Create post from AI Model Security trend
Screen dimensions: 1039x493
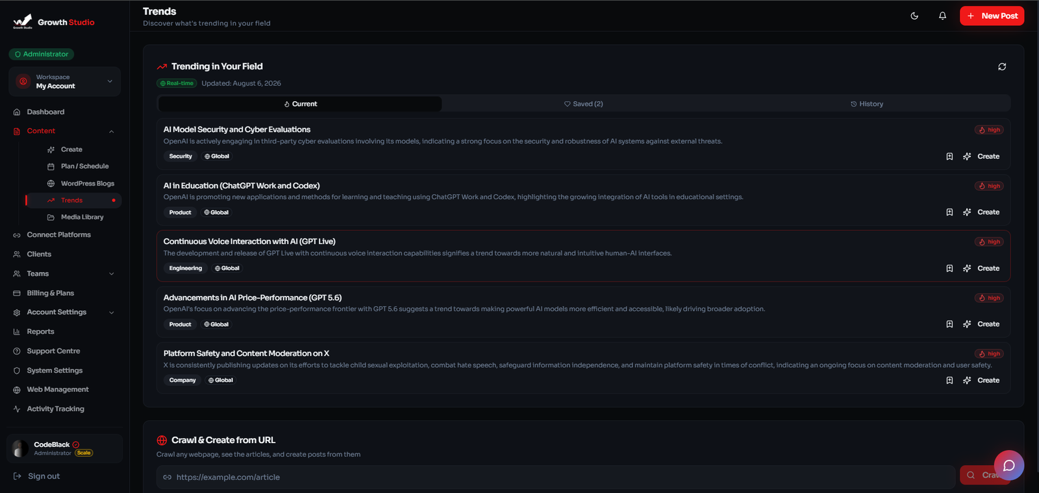point(981,156)
